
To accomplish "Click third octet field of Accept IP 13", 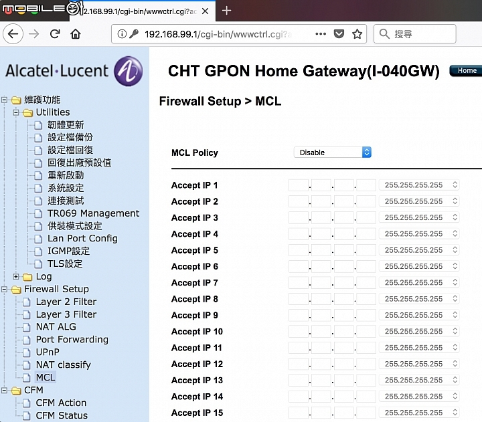I will click(x=344, y=381).
